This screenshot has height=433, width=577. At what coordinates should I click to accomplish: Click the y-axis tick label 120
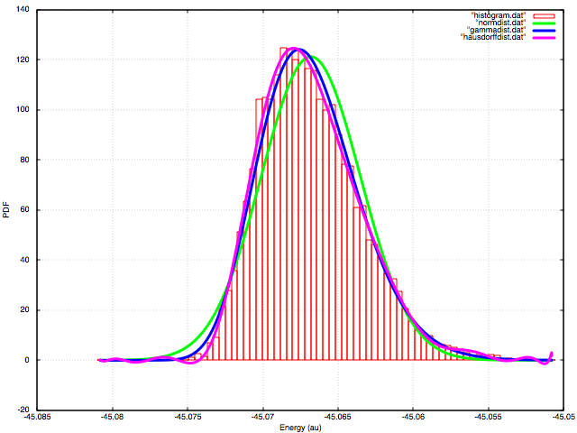23,60
